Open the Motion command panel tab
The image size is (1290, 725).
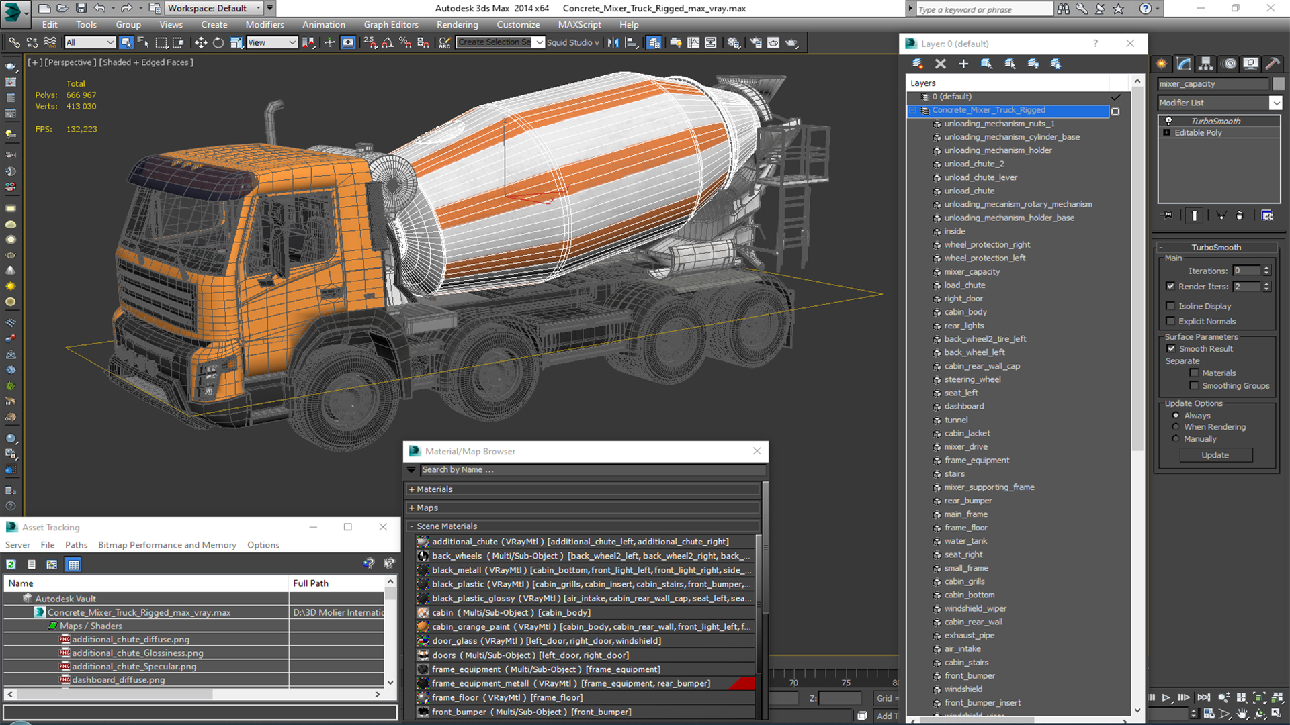(x=1230, y=64)
